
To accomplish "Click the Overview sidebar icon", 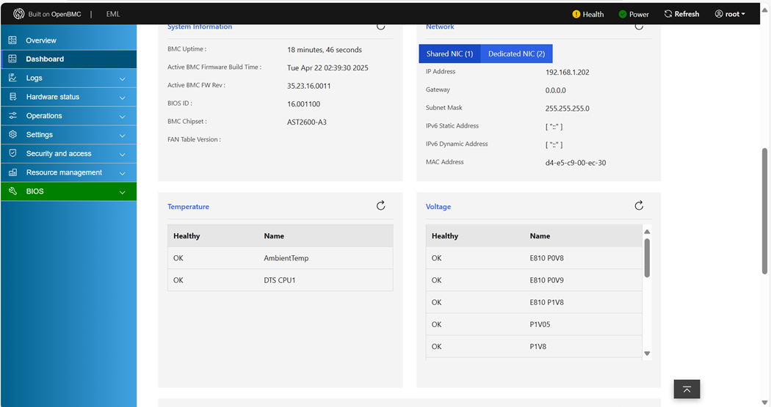I will [x=12, y=40].
